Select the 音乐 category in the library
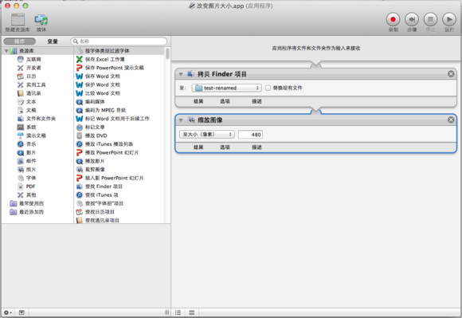The image size is (462, 318). (31, 144)
